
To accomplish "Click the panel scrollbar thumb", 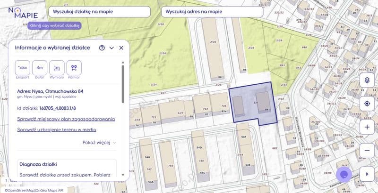I will click(x=123, y=84).
